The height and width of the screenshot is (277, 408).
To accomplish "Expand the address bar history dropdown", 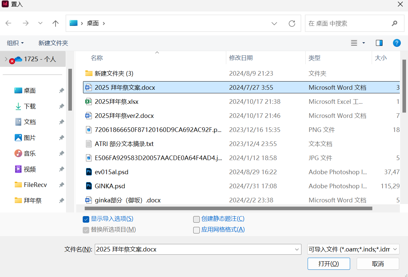I will pyautogui.click(x=274, y=23).
